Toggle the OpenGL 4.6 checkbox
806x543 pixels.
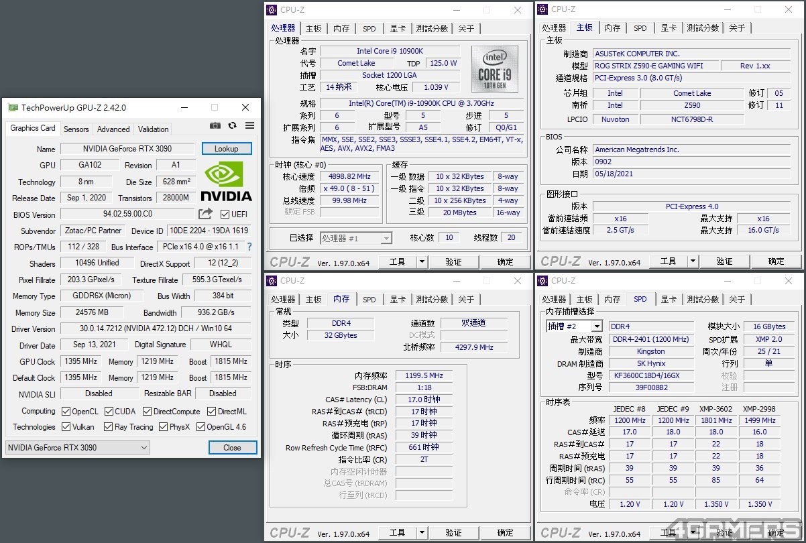pos(200,427)
